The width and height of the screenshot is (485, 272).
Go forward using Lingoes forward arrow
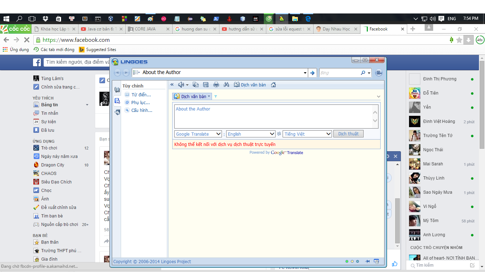click(126, 73)
